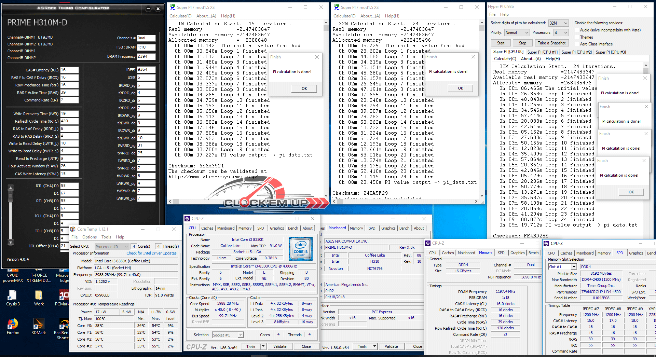Click the Super PI icon in 1M window title bar
656x357 pixels.
(173, 7)
